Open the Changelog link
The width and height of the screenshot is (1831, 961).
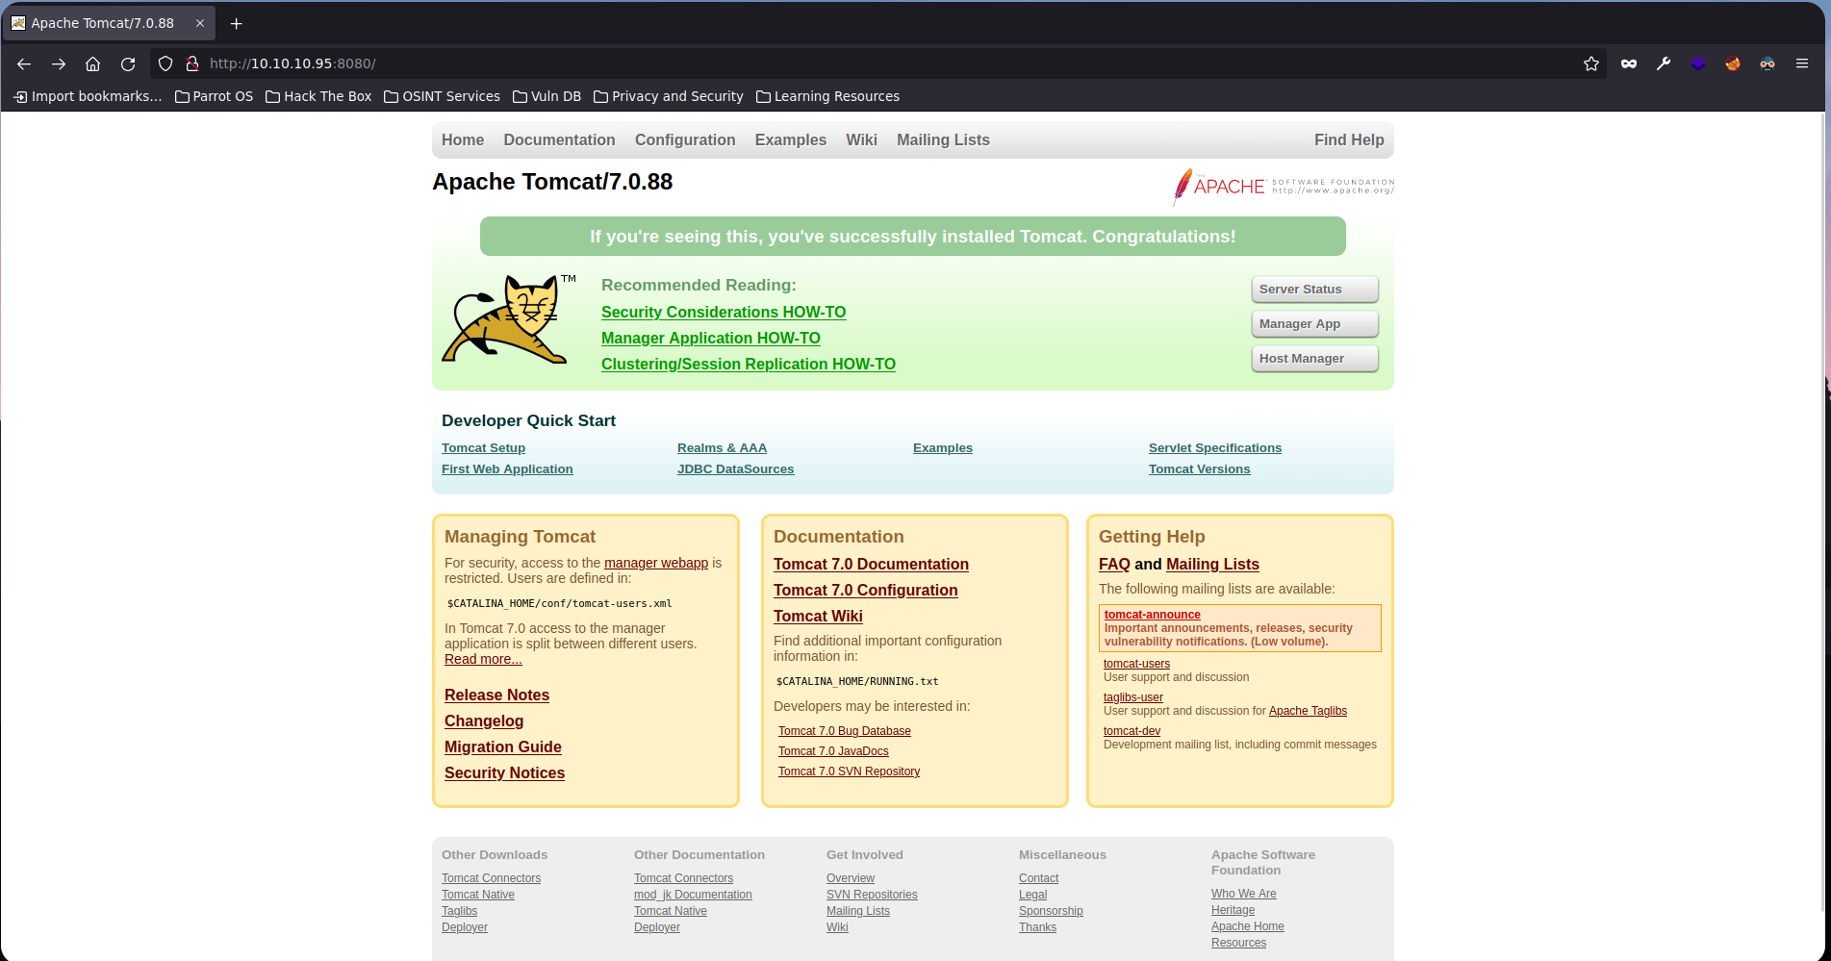[x=484, y=721]
